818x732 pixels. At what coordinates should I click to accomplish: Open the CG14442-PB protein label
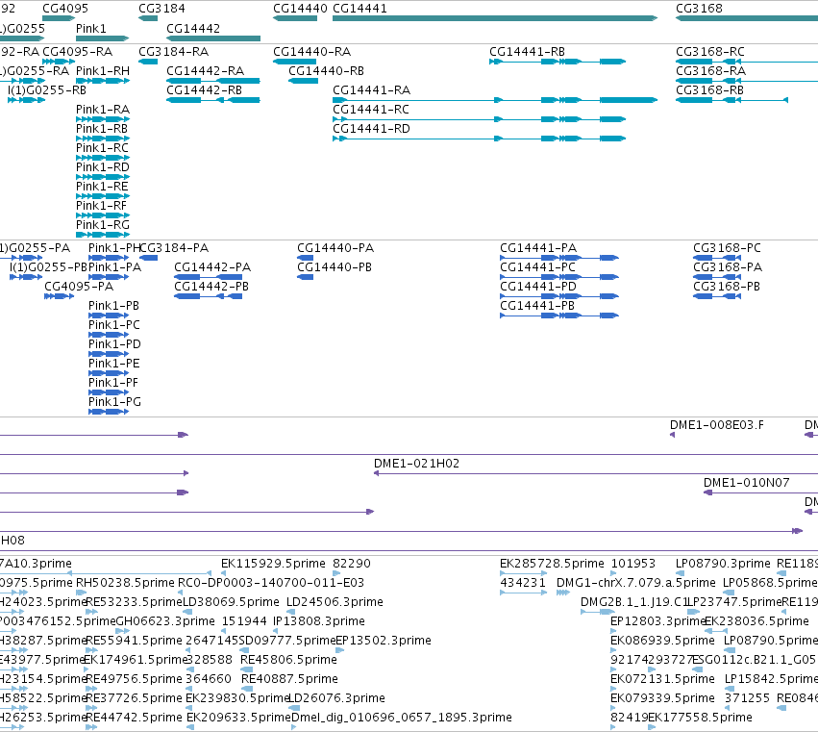(x=211, y=287)
